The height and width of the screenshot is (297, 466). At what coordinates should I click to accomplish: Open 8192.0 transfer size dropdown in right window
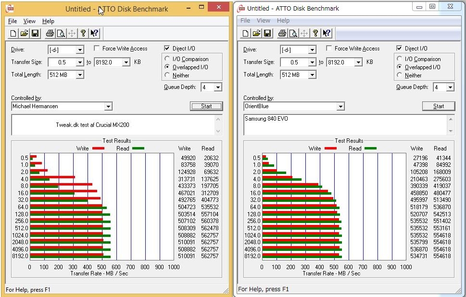pyautogui.click(x=358, y=62)
